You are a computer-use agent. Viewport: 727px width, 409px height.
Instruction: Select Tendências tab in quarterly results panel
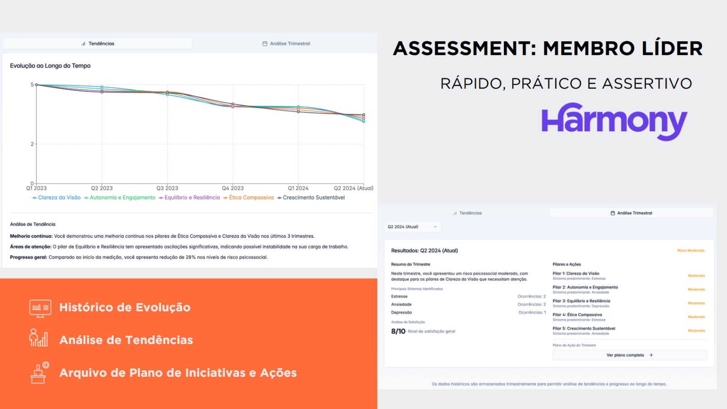(467, 213)
